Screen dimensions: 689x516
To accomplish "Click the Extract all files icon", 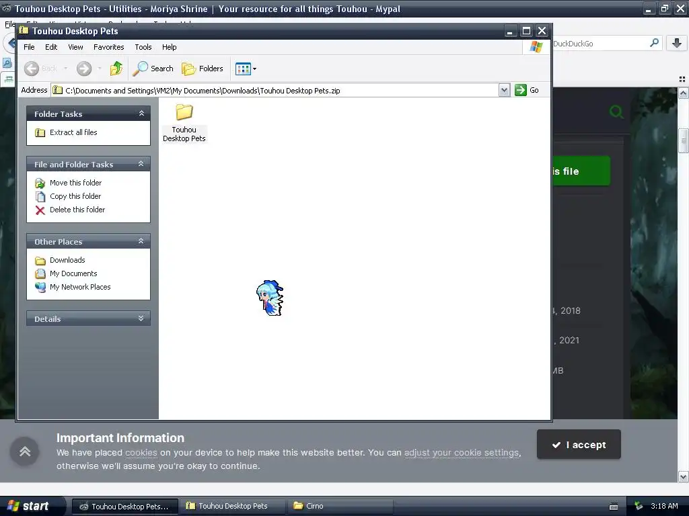I will coord(40,132).
